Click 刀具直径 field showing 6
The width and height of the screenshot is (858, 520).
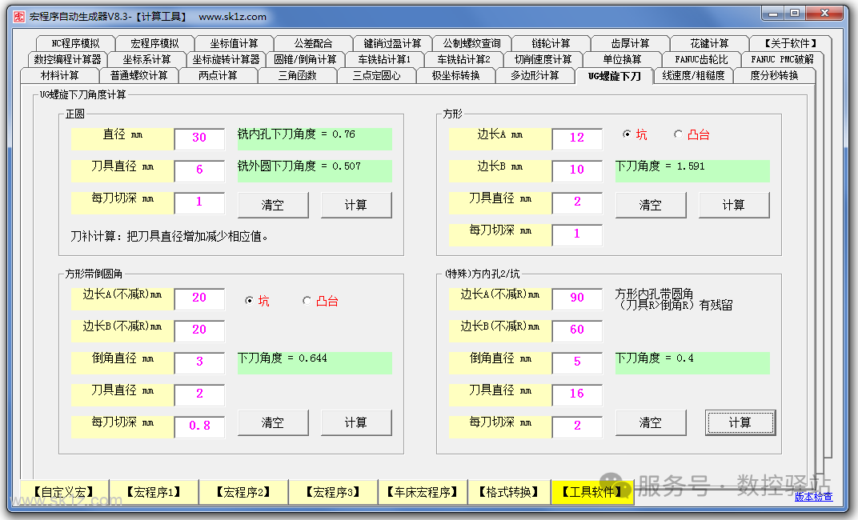click(x=199, y=171)
